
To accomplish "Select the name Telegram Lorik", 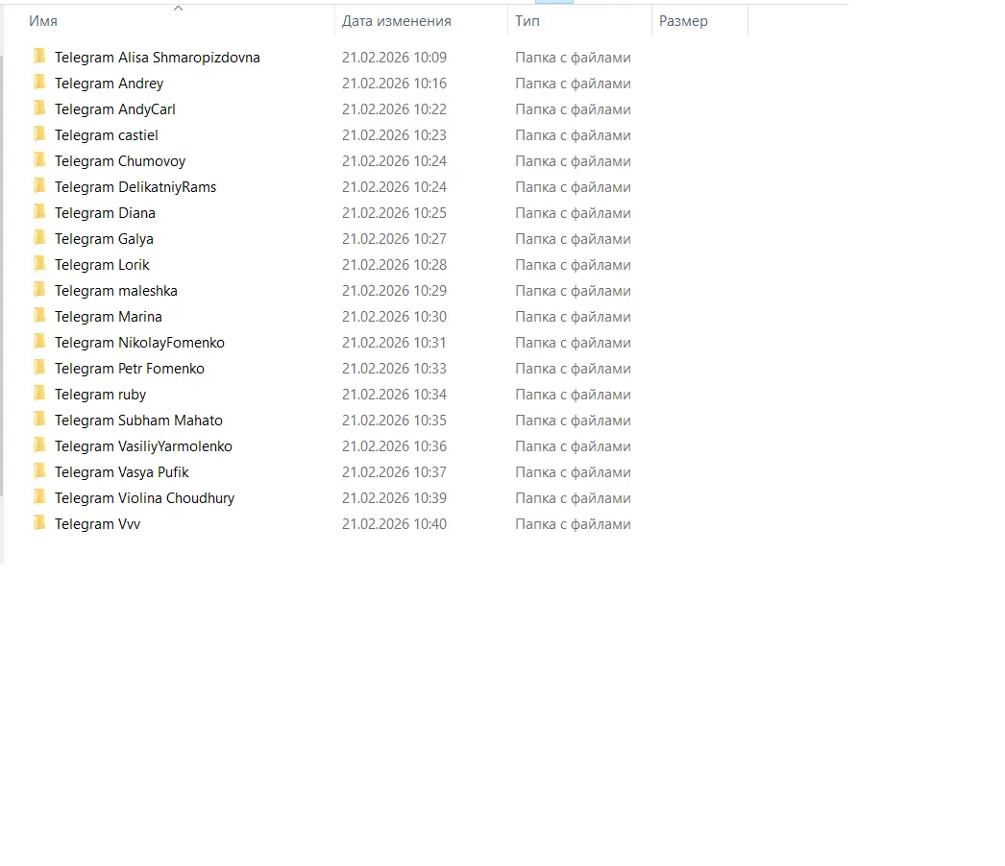I will coord(102,265).
